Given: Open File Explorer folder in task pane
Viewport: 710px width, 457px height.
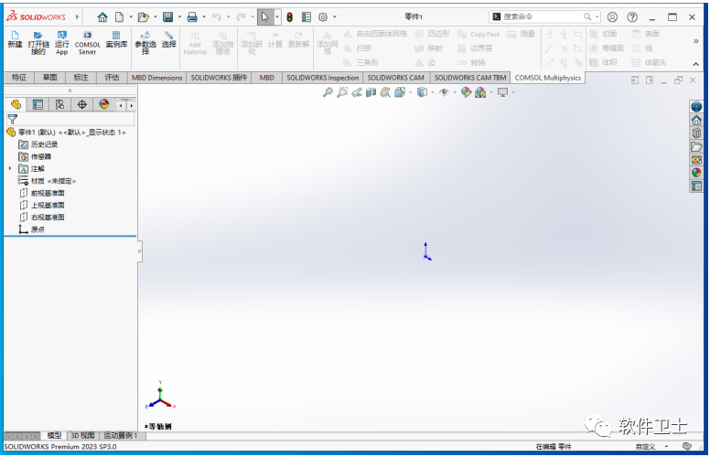Looking at the screenshot, I should pyautogui.click(x=696, y=146).
